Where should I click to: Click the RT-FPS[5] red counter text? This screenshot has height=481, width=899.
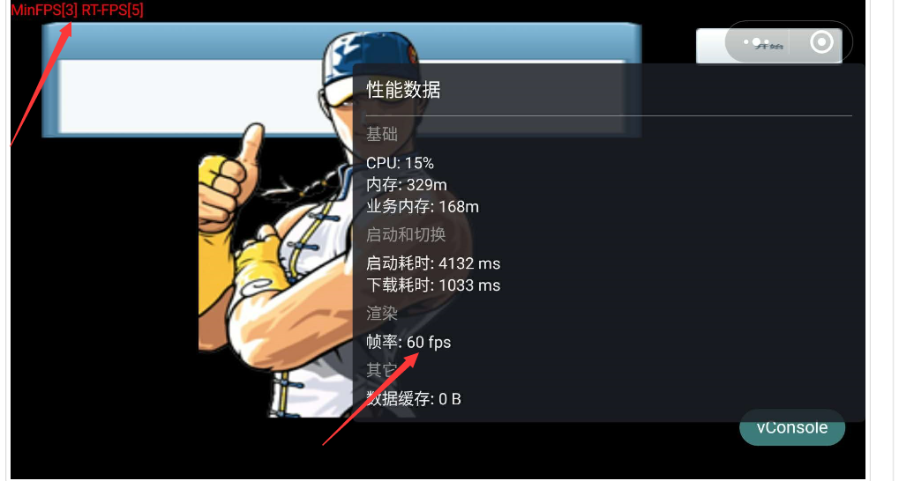click(x=112, y=10)
